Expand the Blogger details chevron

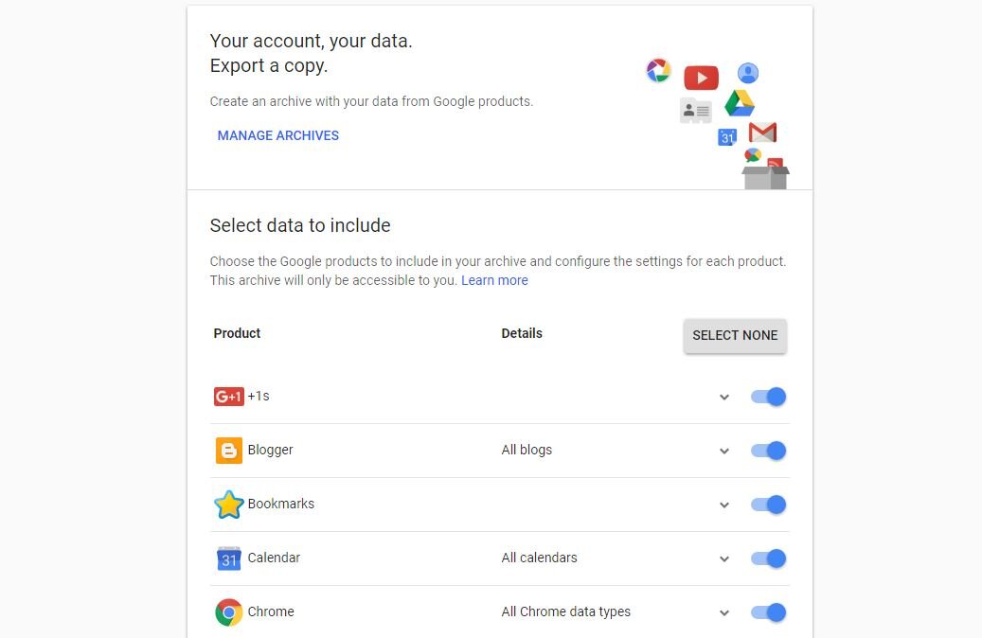(x=724, y=452)
